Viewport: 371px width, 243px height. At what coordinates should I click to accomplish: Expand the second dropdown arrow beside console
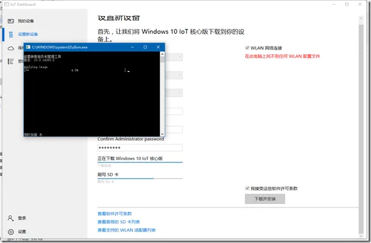(180, 75)
